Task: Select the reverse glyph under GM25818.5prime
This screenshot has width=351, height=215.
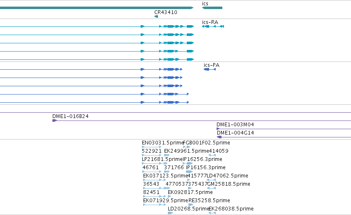Action: [x=212, y=188]
